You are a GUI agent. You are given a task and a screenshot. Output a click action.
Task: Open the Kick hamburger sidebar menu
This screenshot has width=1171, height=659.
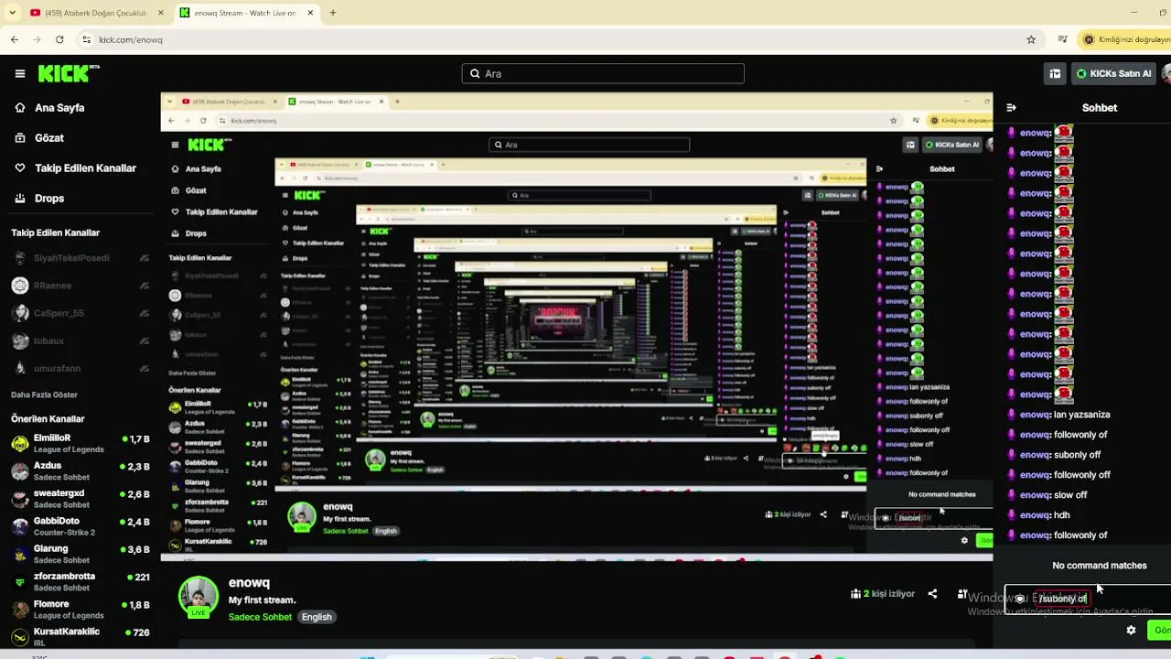click(x=20, y=74)
